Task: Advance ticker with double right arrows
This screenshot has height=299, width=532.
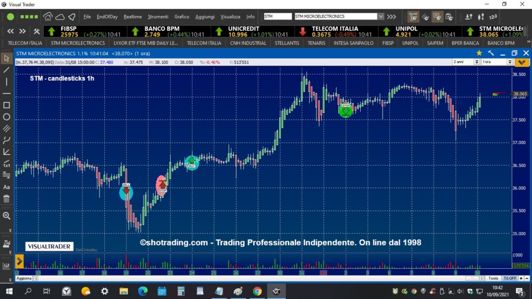Action: [x=22, y=31]
